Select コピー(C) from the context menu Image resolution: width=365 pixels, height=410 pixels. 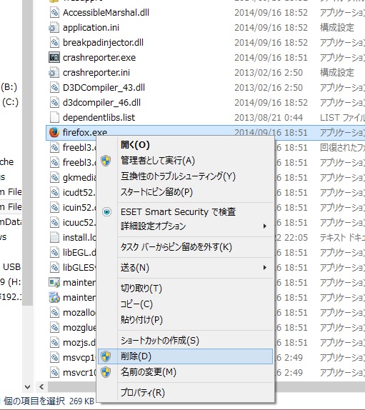186,304
